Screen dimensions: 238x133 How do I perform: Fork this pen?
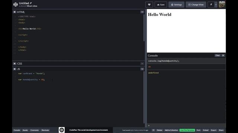click(x=198, y=130)
